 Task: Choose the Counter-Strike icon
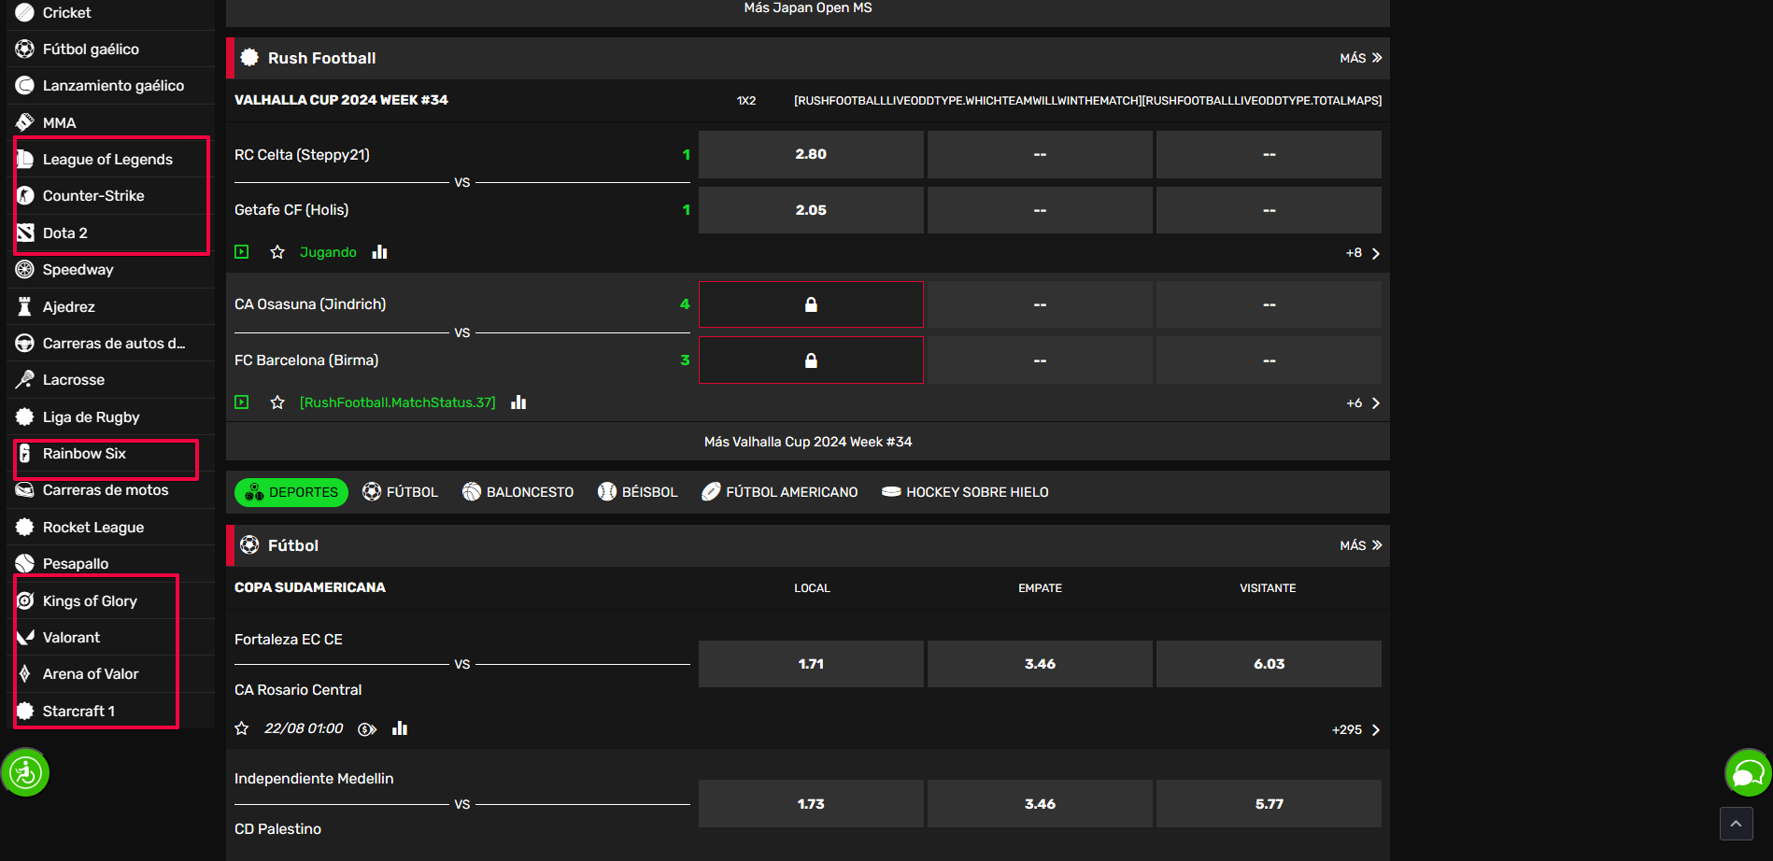[x=25, y=195]
